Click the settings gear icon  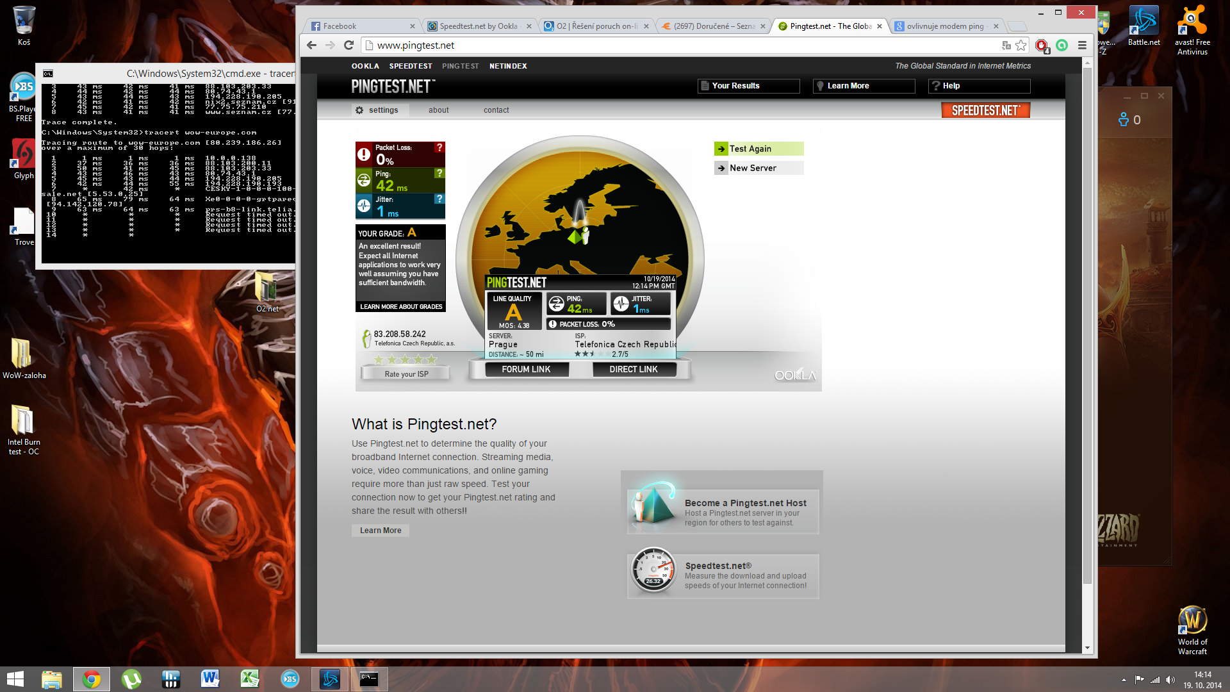point(359,110)
